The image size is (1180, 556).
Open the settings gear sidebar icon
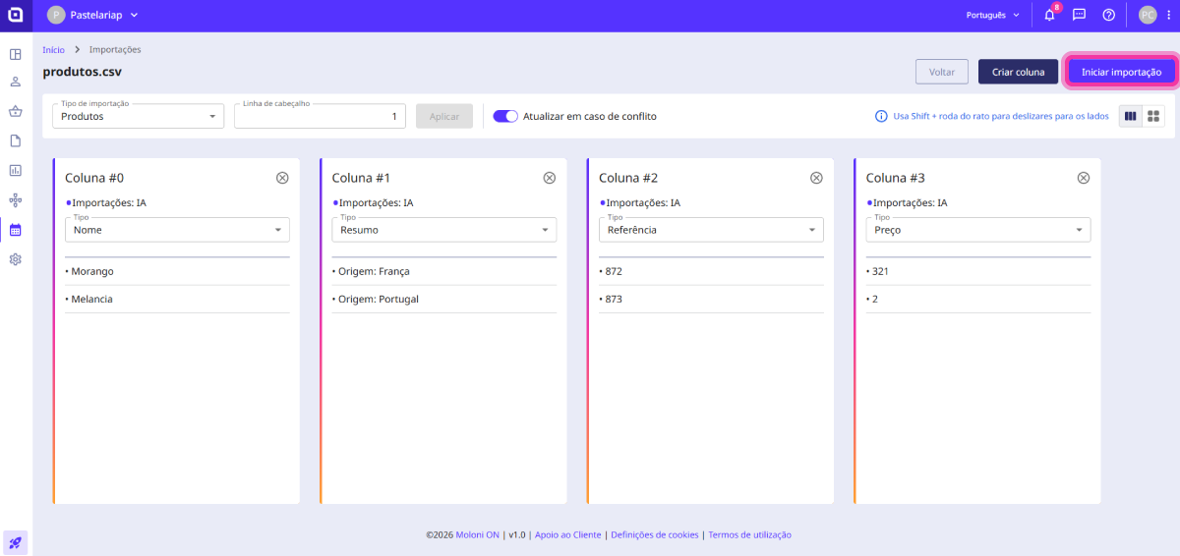click(16, 259)
